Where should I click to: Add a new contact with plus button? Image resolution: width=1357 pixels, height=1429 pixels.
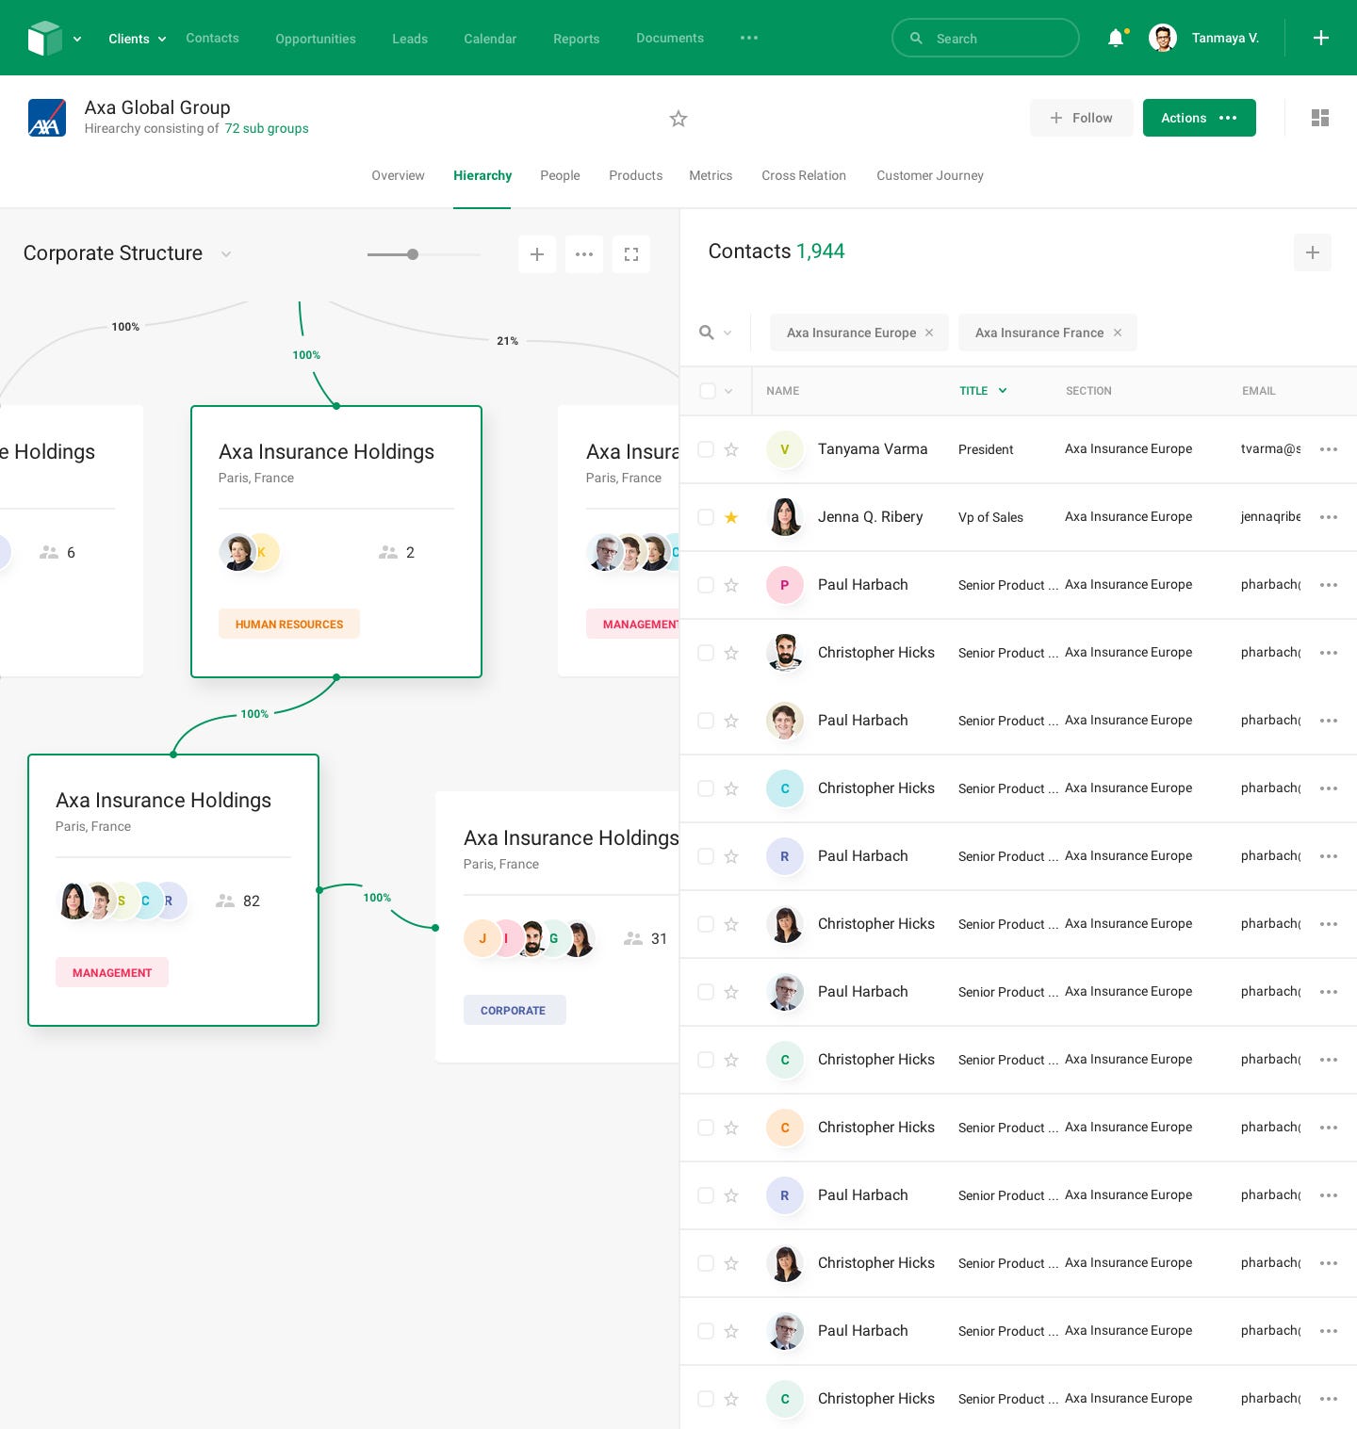tap(1313, 252)
